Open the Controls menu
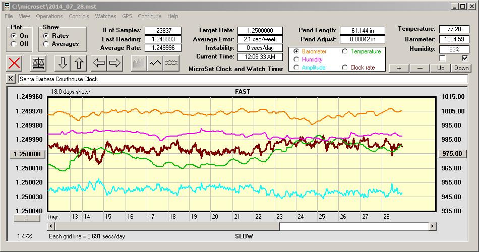The height and width of the screenshot is (252, 479). (79, 16)
